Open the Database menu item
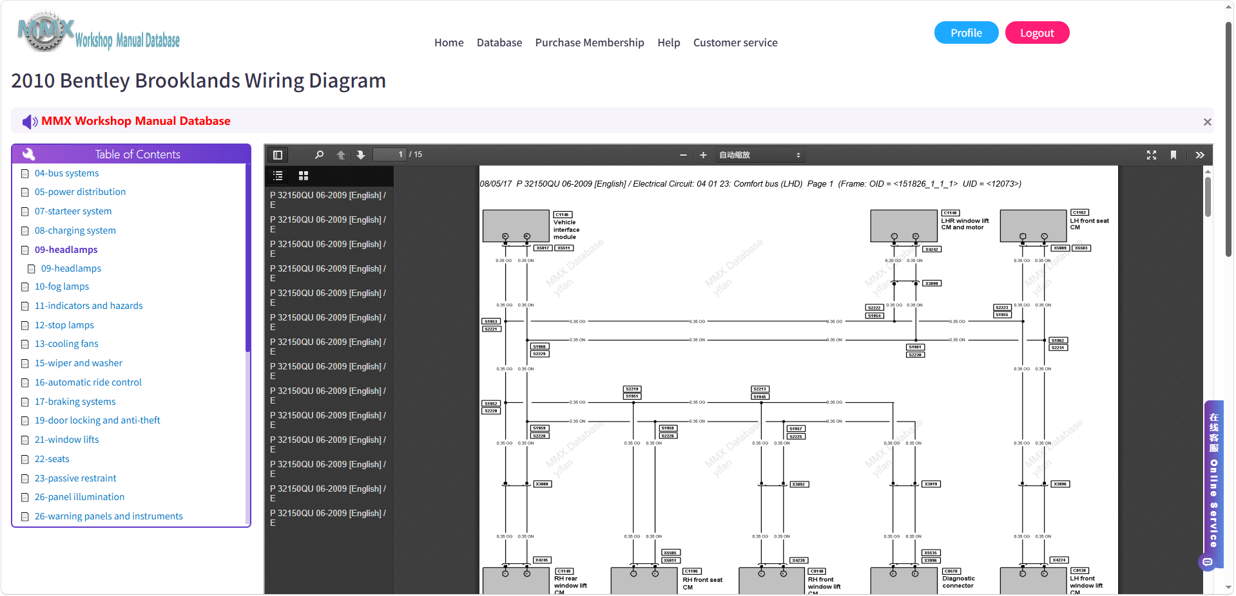The width and height of the screenshot is (1236, 596). tap(499, 42)
